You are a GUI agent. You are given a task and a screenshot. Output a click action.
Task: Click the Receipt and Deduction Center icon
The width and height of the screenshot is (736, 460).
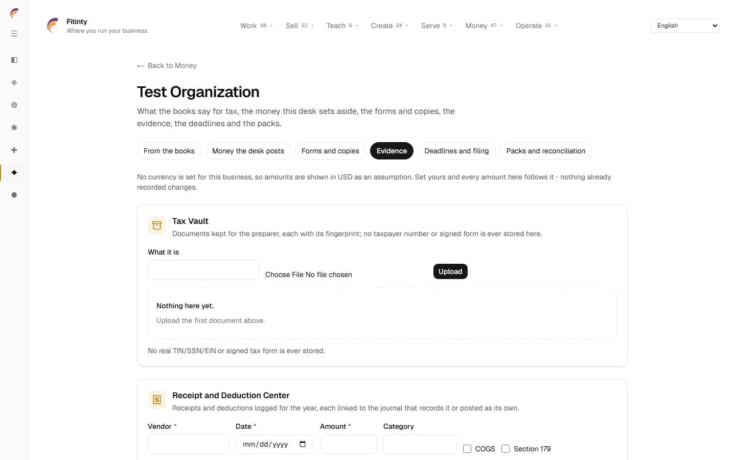click(x=157, y=400)
